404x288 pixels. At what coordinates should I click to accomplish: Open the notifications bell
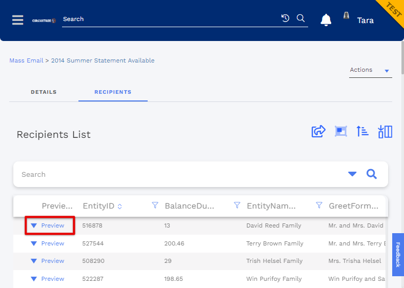326,20
